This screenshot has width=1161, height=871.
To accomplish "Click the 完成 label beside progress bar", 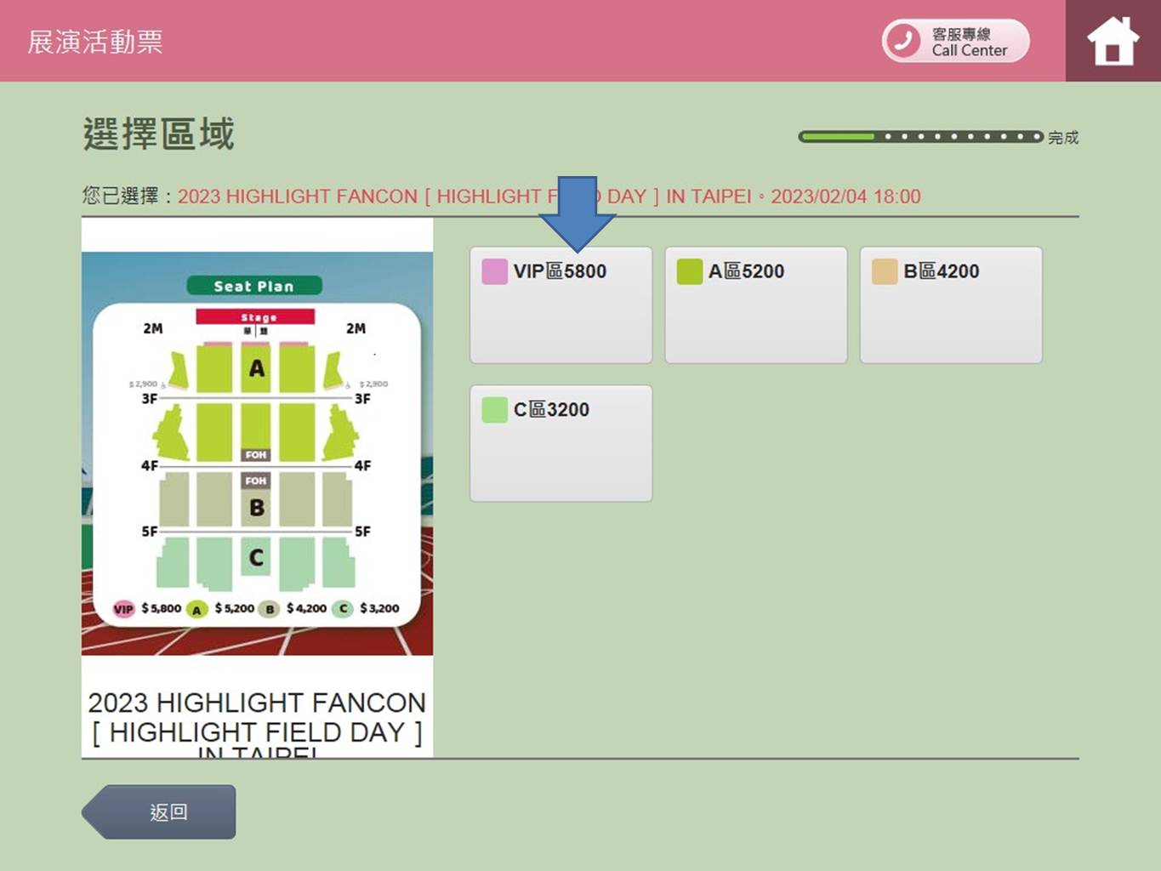I will pyautogui.click(x=1063, y=137).
